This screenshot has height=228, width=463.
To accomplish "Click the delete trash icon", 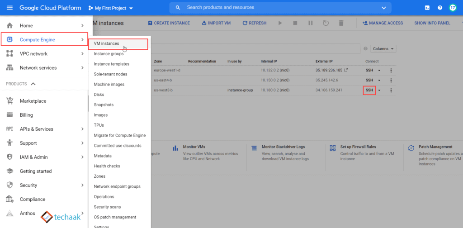I will 341,23.
